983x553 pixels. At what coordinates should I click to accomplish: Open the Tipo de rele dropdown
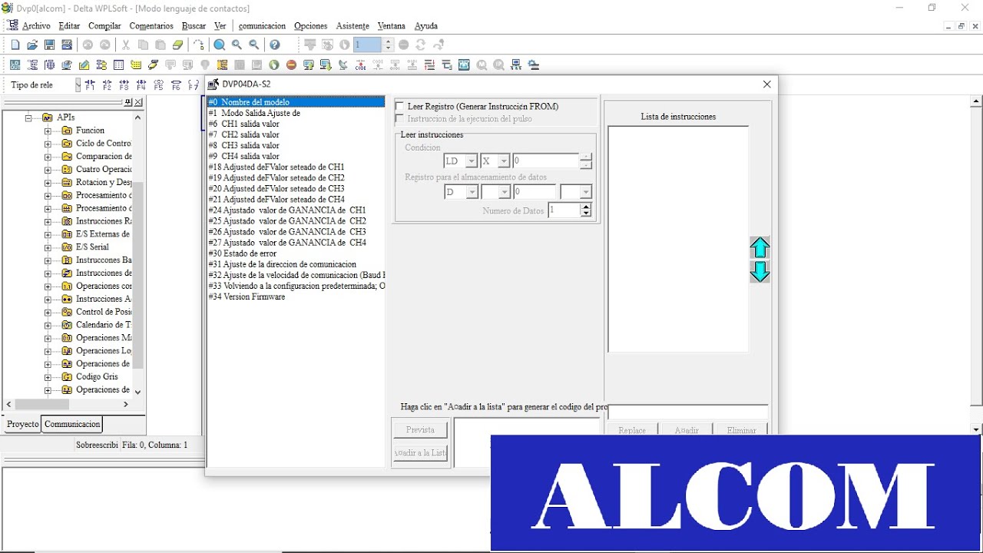point(78,85)
